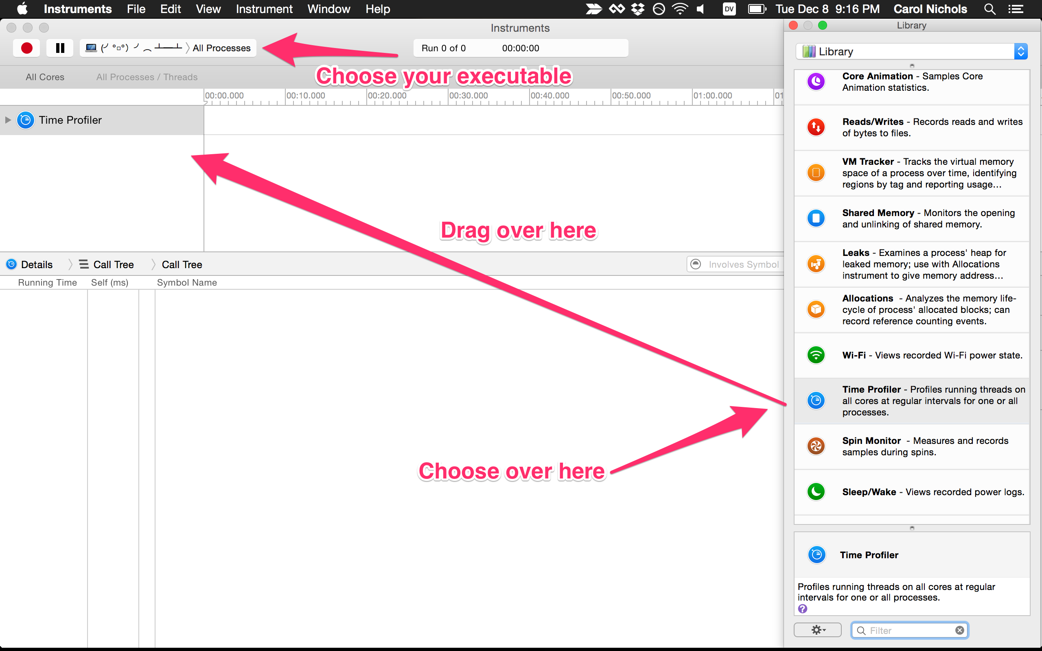The image size is (1042, 651).
Task: Select the Wi-Fi row in the Library list
Action: coord(911,355)
